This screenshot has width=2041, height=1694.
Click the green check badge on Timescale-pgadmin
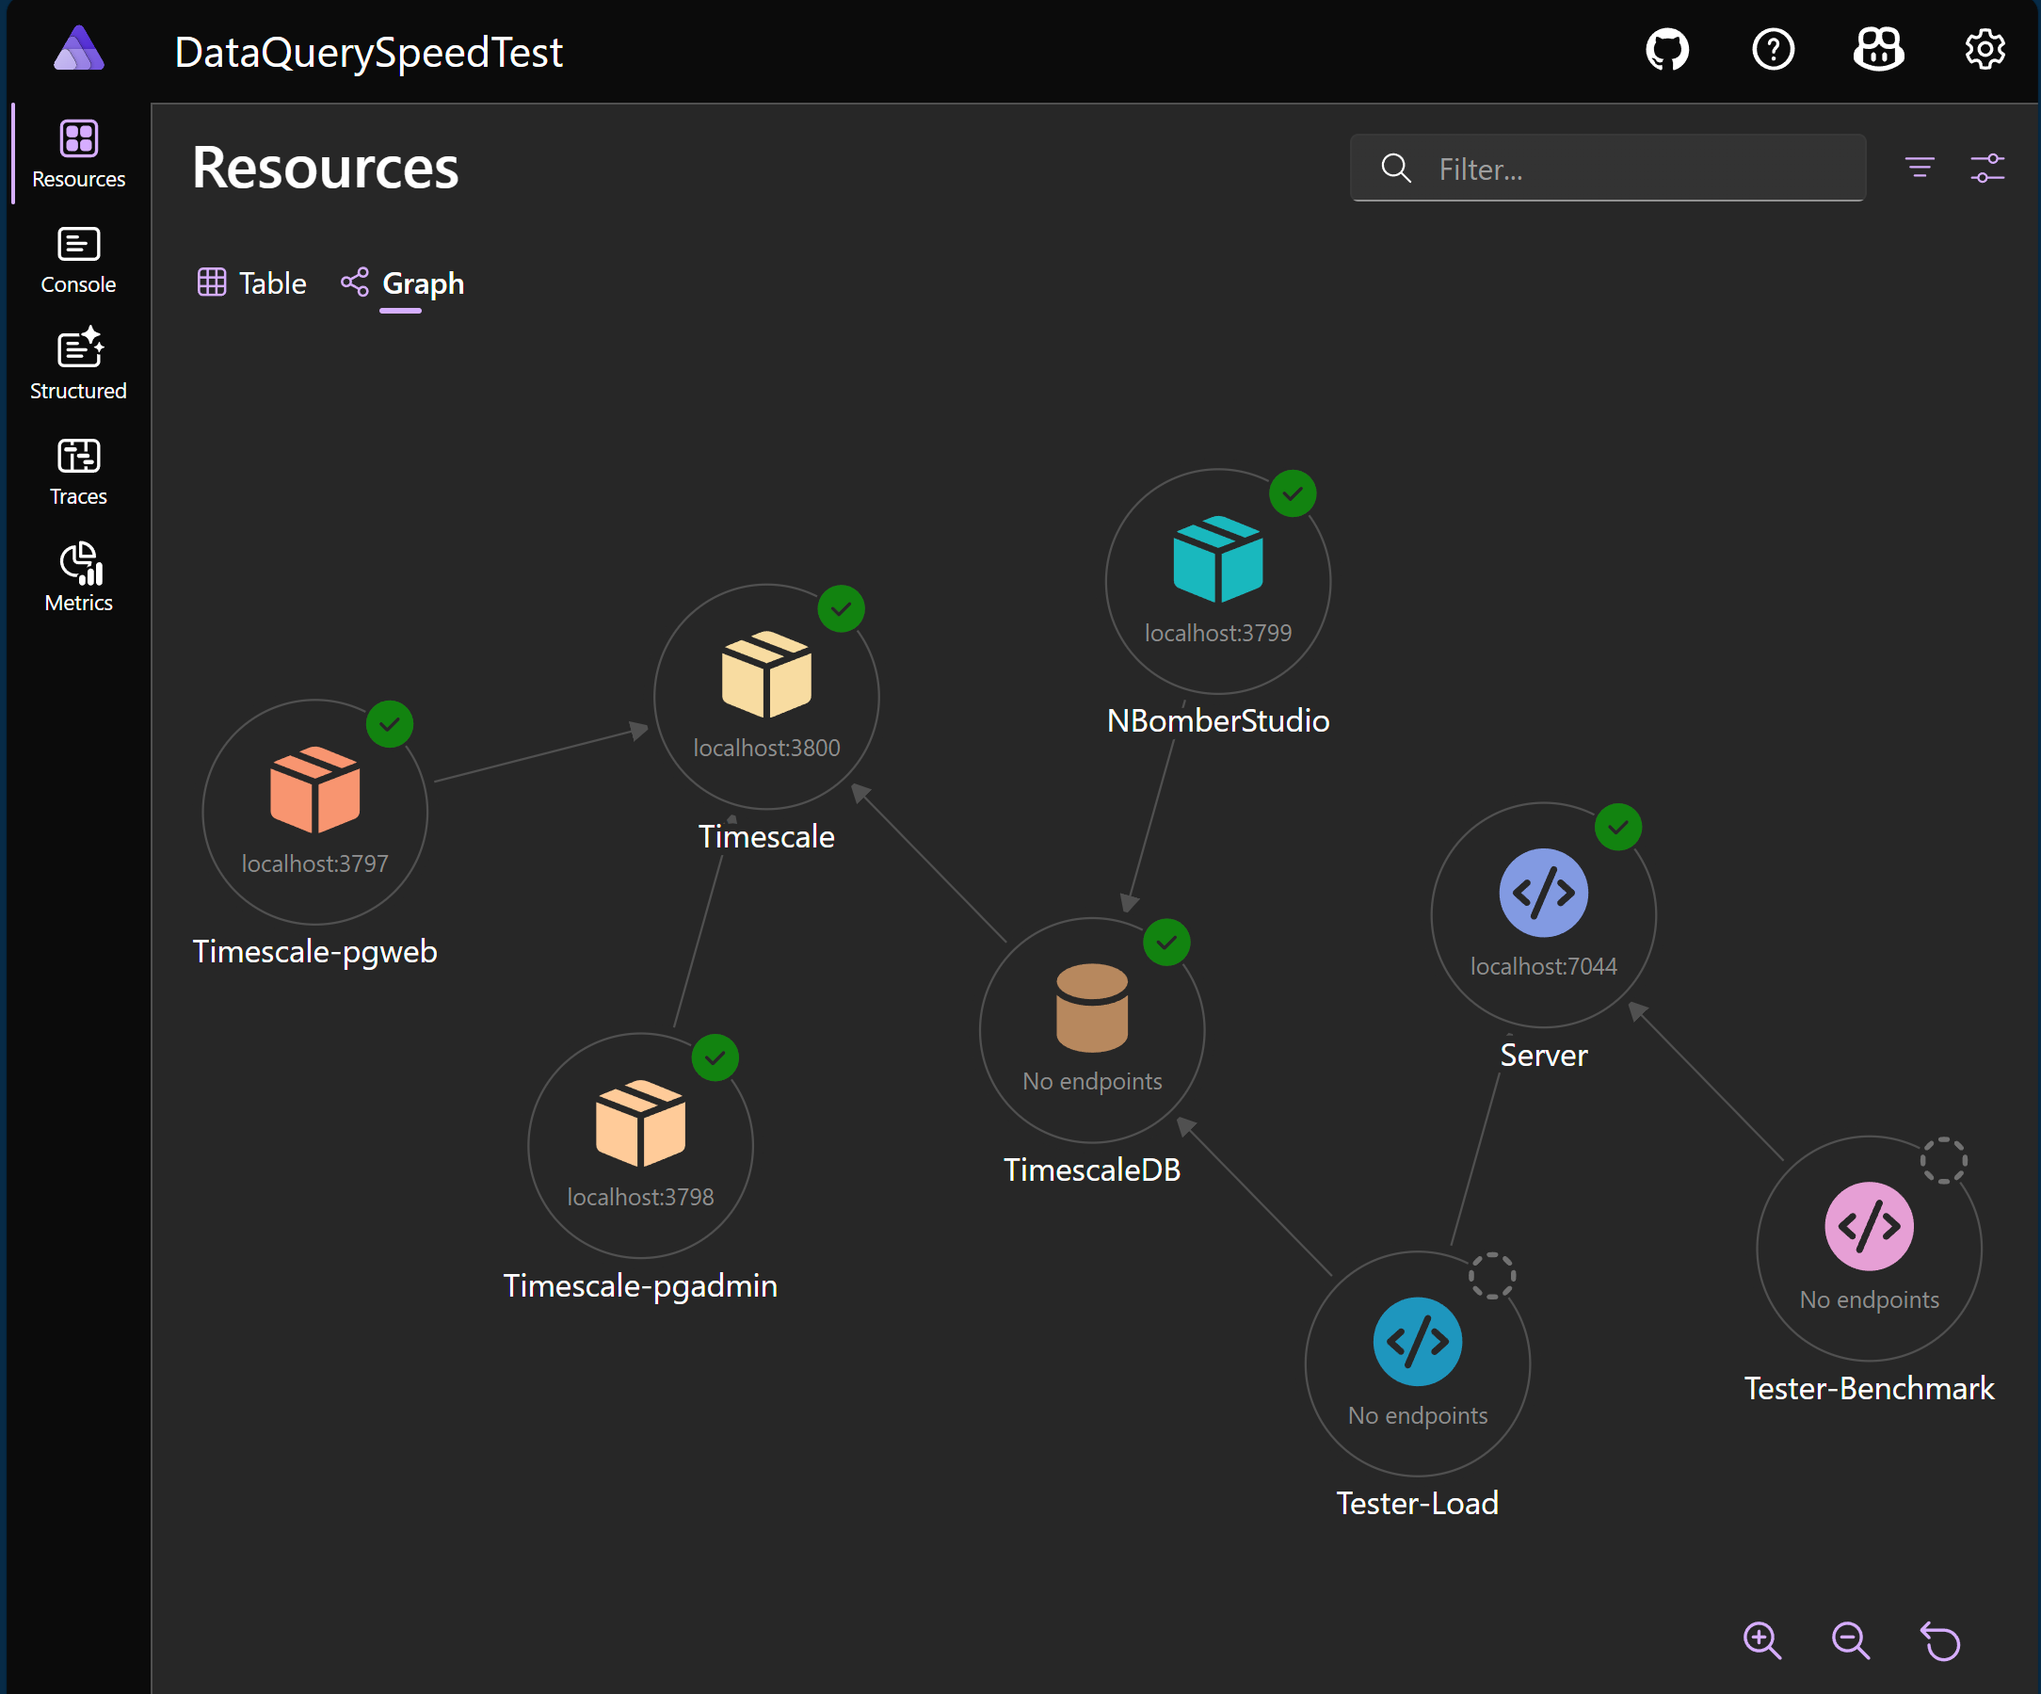click(715, 1058)
